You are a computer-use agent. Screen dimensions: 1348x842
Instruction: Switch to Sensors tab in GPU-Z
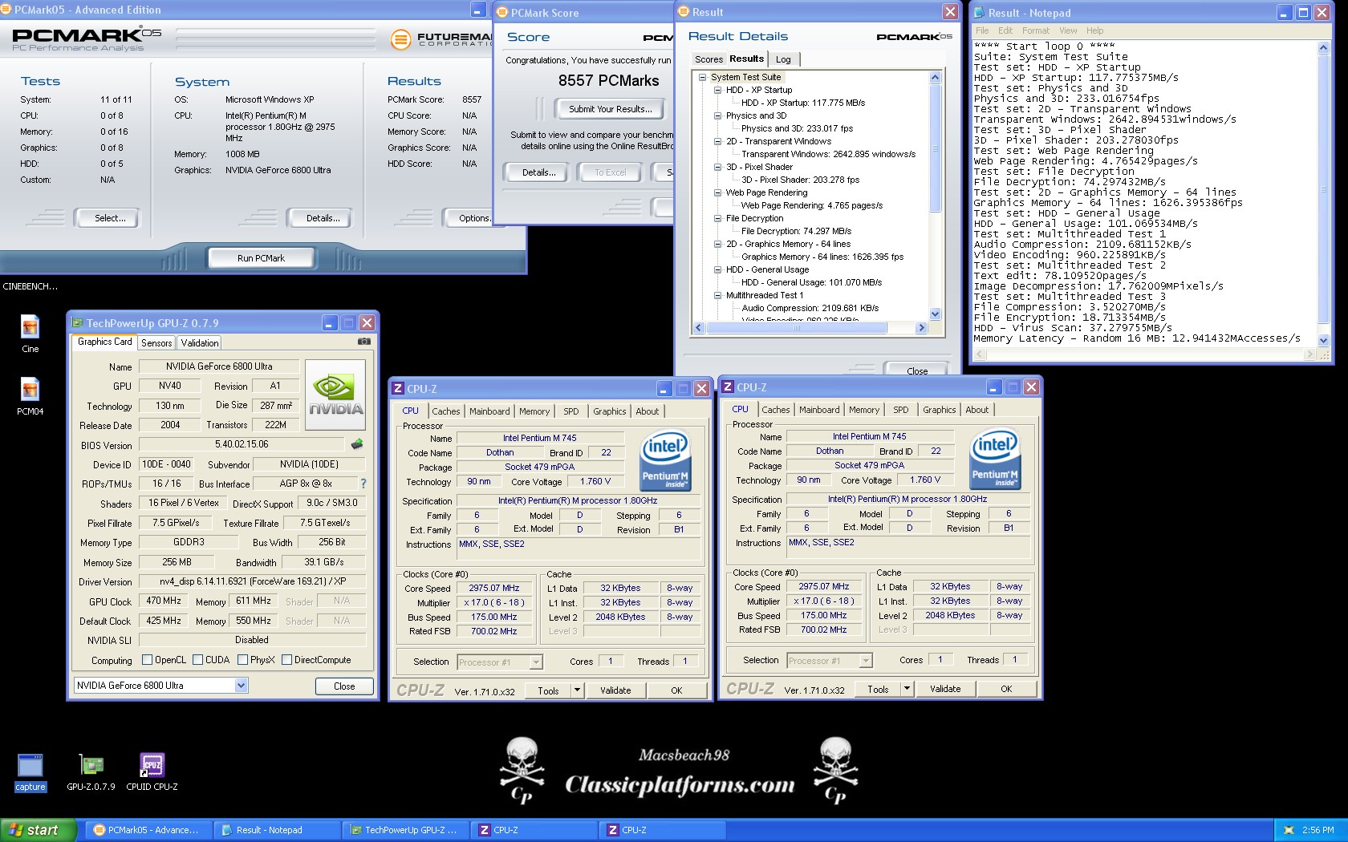click(156, 343)
